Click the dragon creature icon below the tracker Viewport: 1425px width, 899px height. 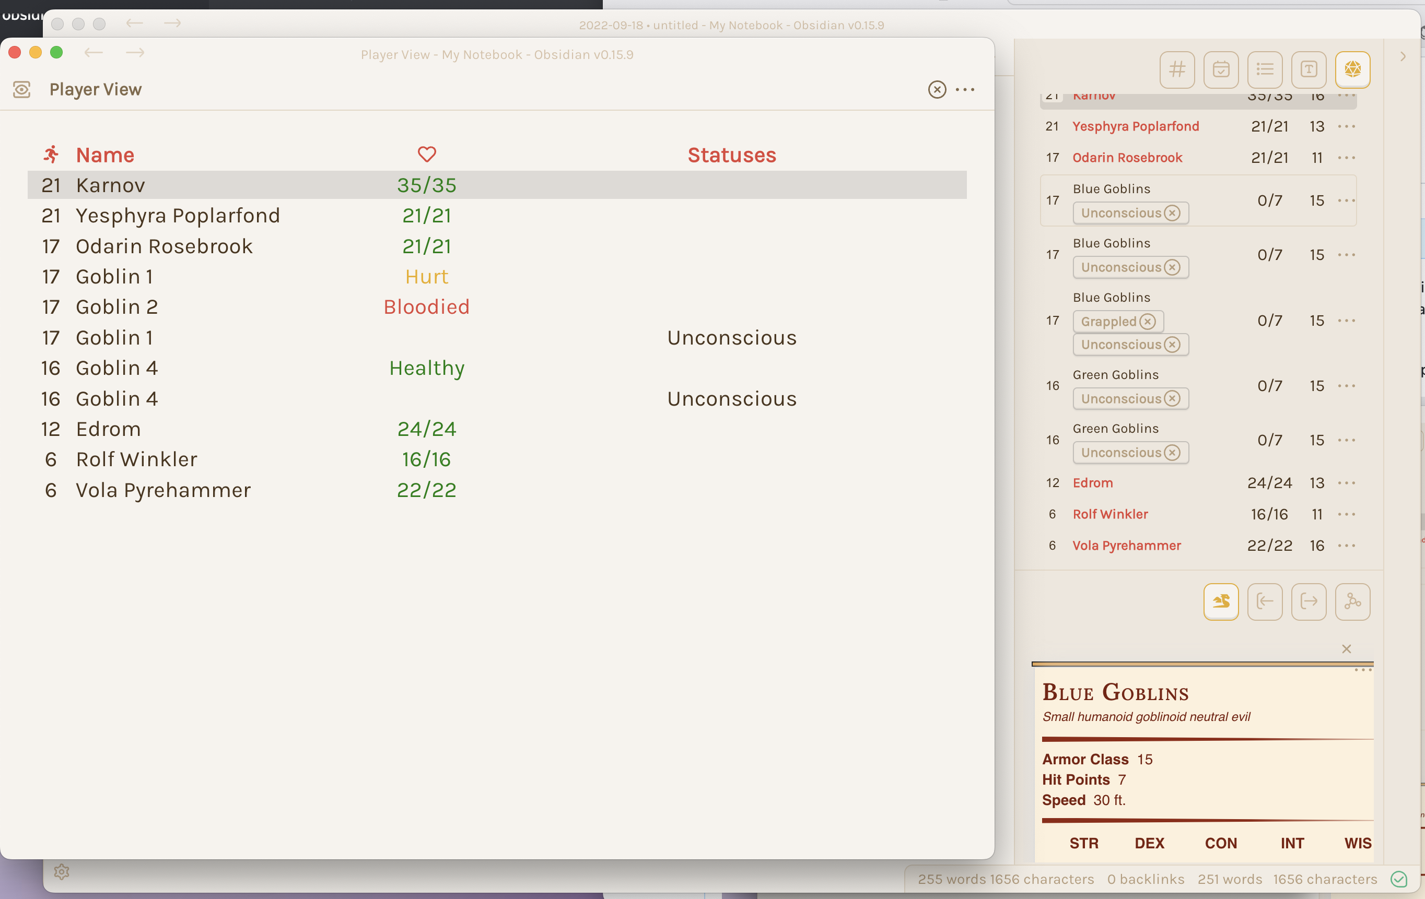[x=1221, y=601]
